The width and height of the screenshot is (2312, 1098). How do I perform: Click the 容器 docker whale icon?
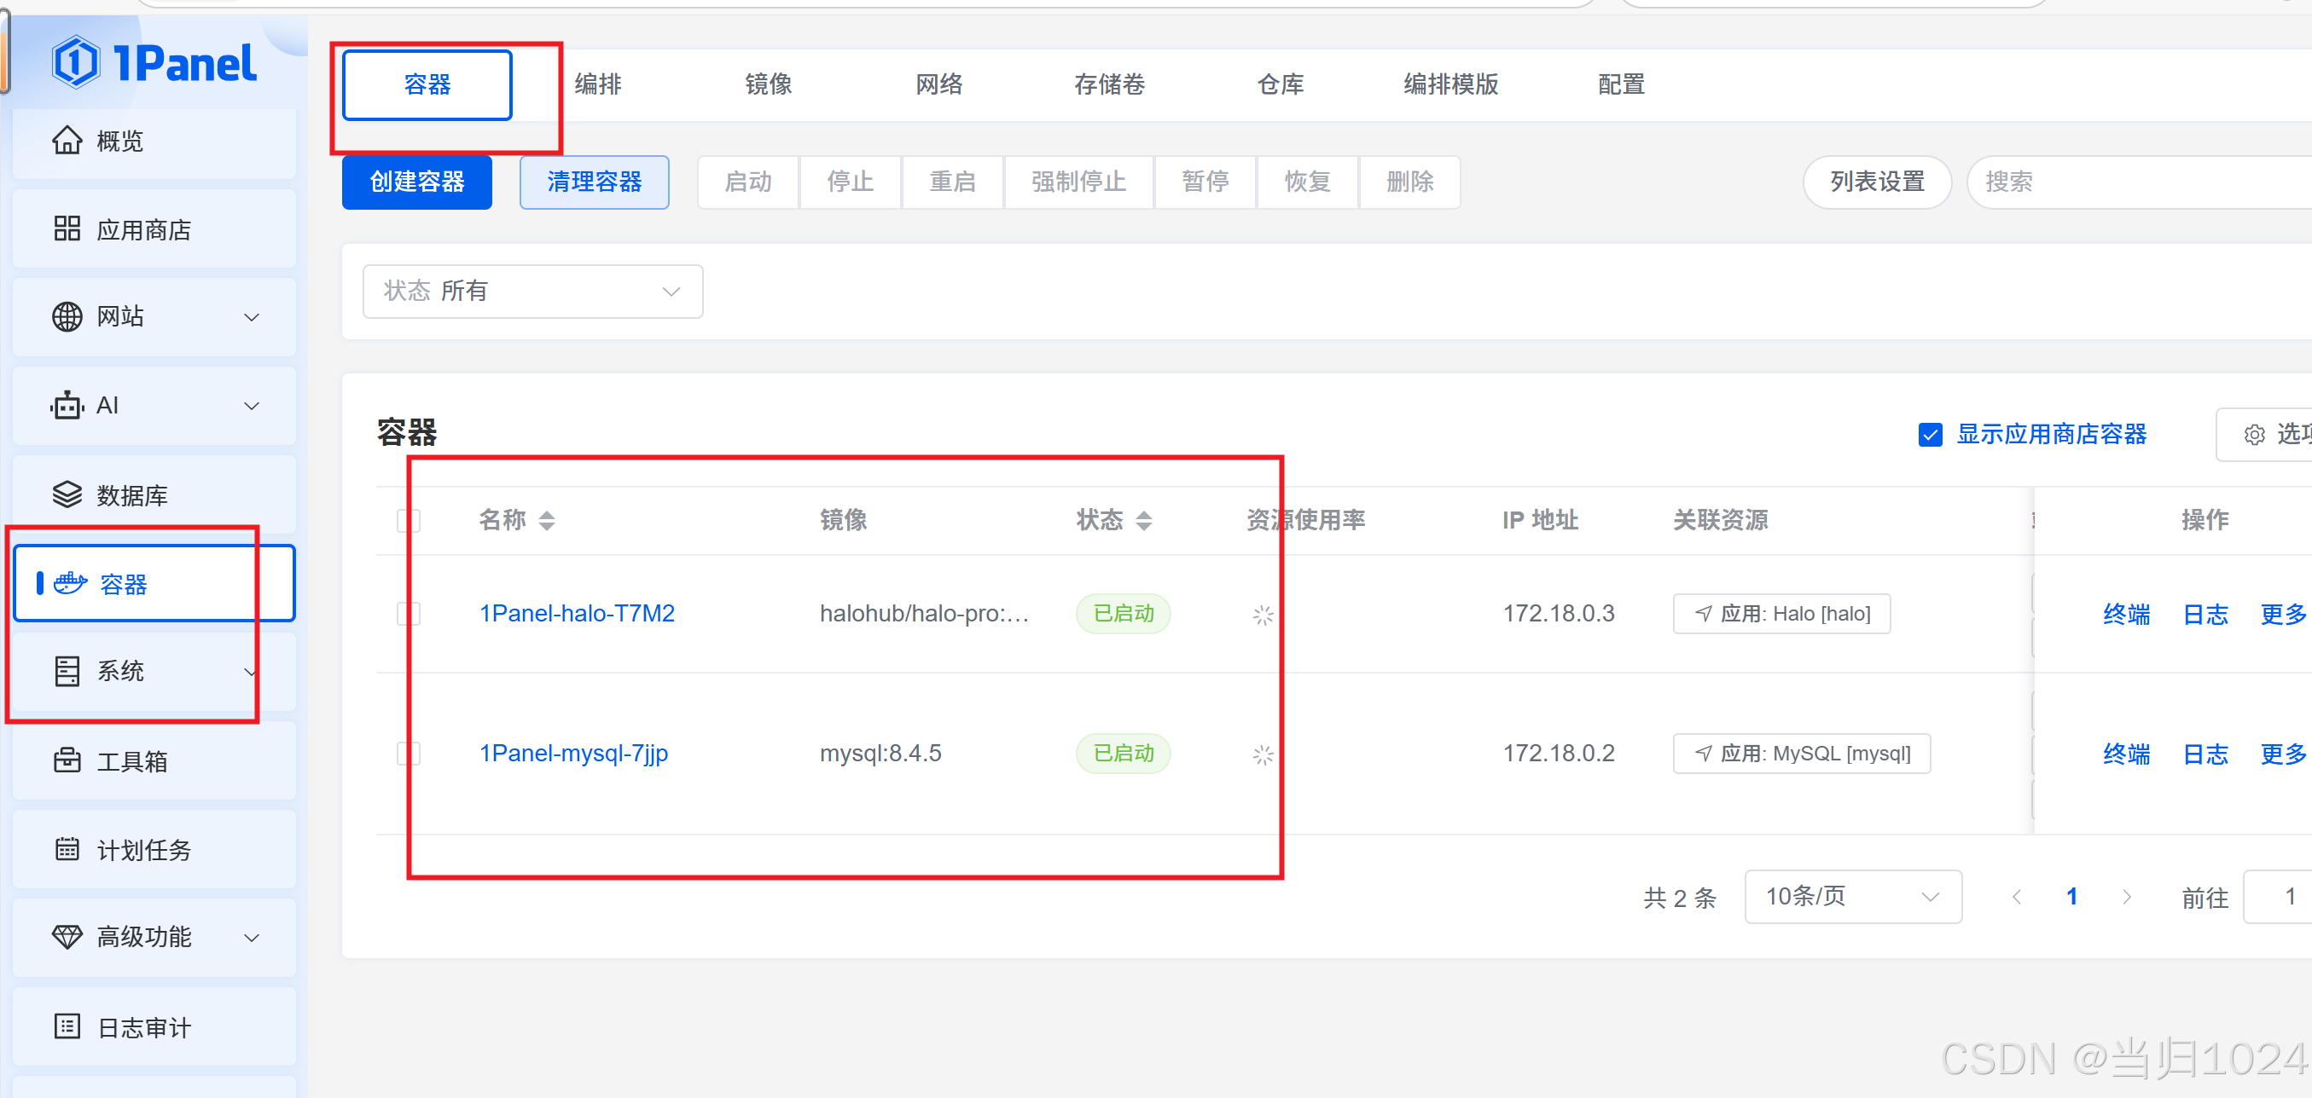tap(70, 583)
